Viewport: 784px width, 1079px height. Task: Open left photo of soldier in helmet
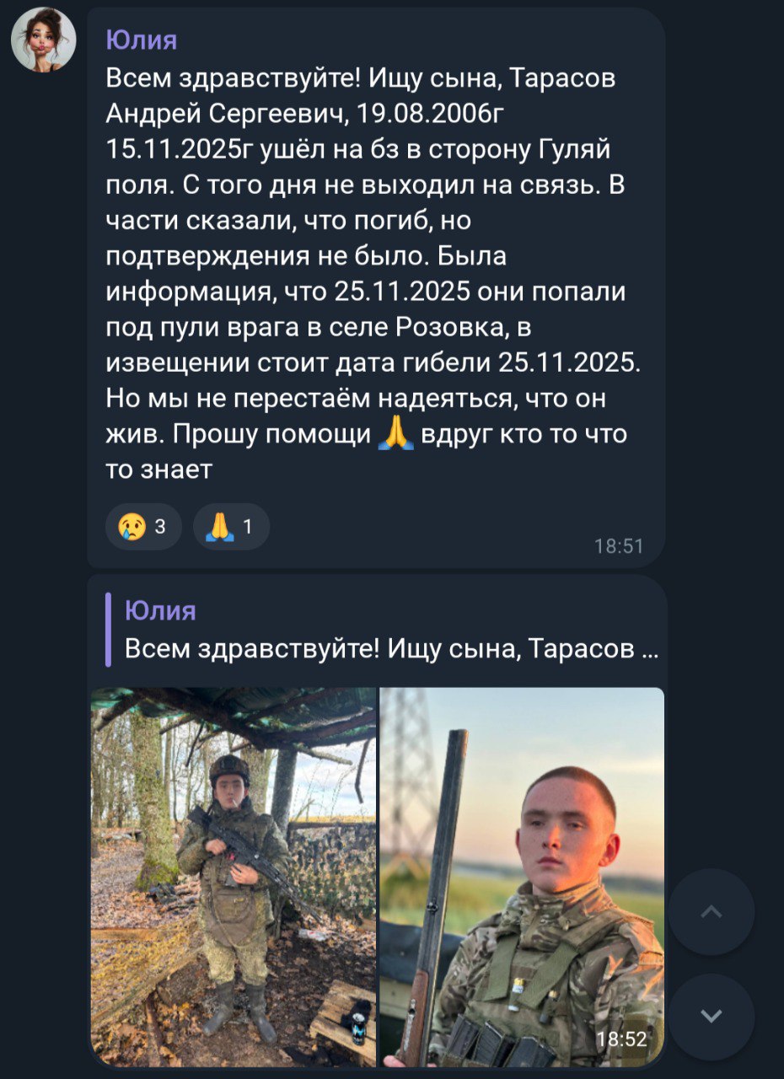234,877
